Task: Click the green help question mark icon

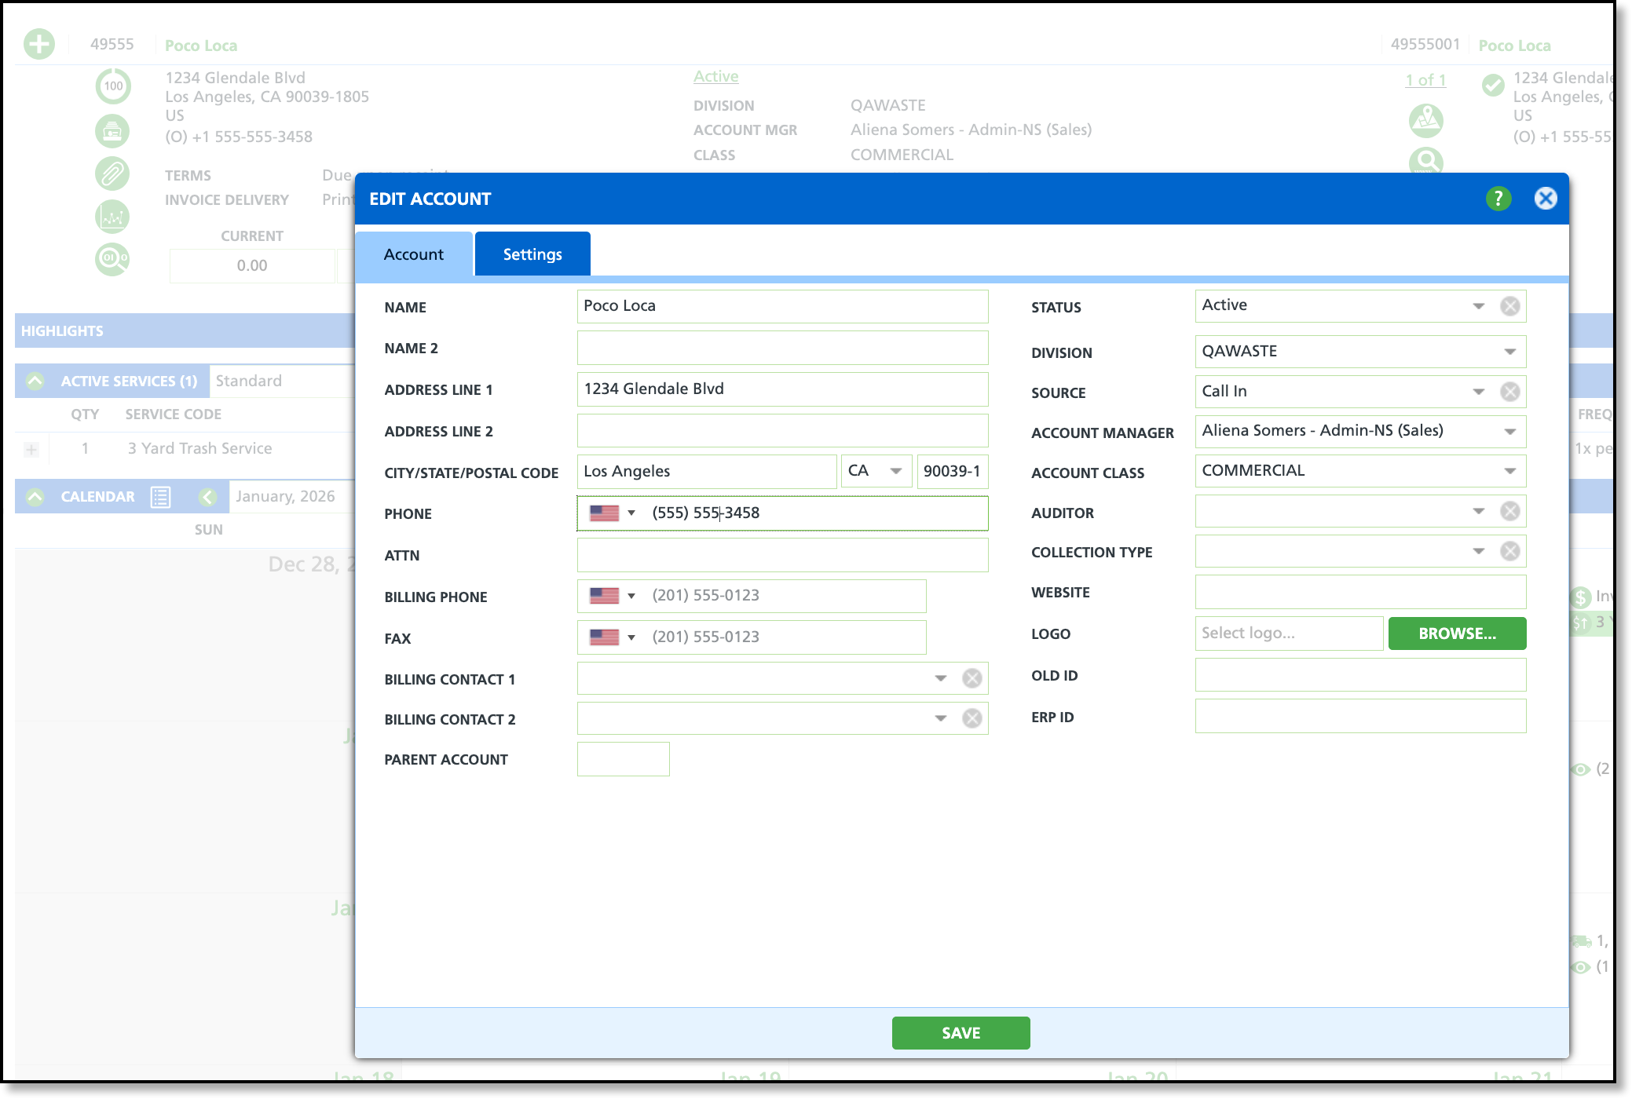Action: (1498, 199)
